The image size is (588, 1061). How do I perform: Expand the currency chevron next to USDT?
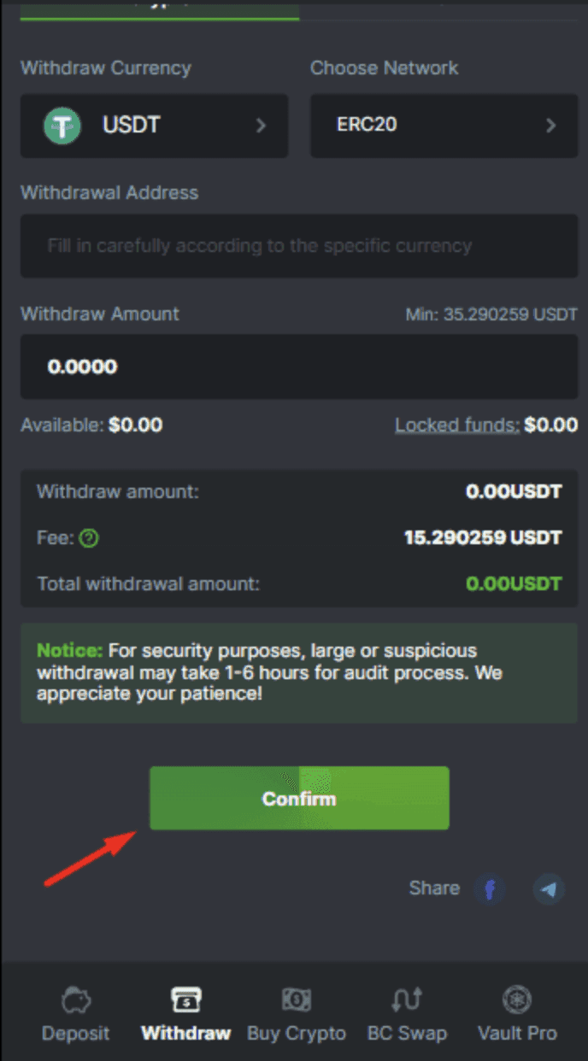[x=262, y=126]
